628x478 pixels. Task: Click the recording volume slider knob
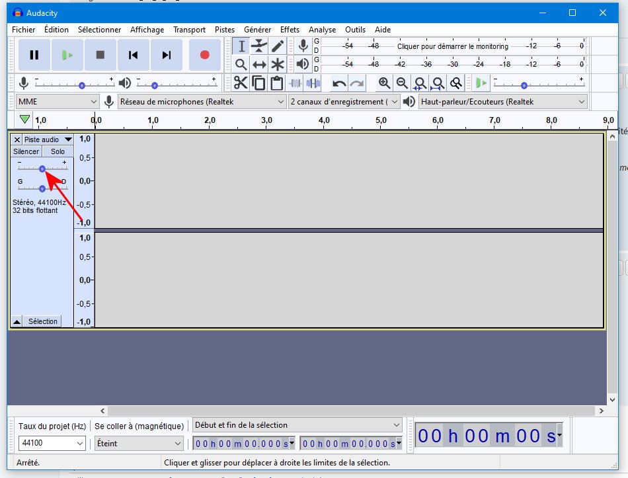click(x=82, y=86)
